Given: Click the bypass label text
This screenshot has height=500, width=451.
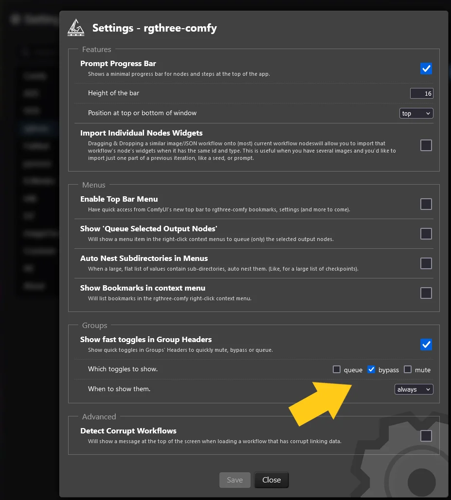Looking at the screenshot, I should [388, 370].
